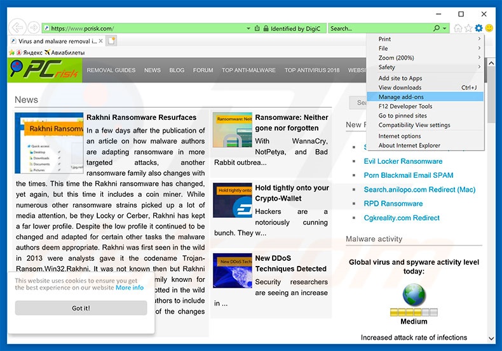Open Rakhni Ransomware Resurfaces headline
Image resolution: width=502 pixels, height=351 pixels.
pos(142,117)
